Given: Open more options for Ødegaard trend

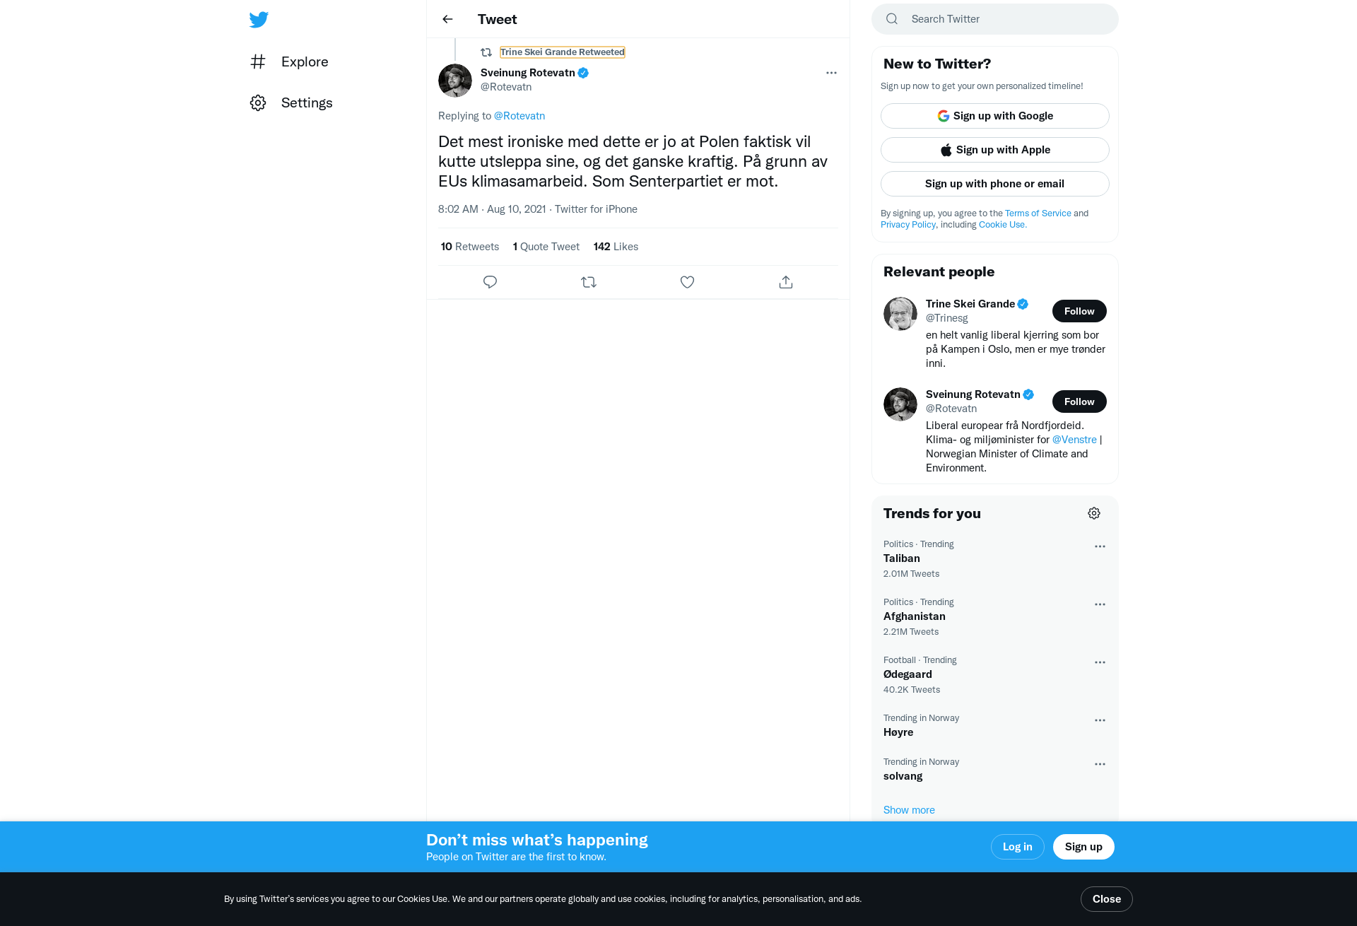Looking at the screenshot, I should coord(1100,662).
